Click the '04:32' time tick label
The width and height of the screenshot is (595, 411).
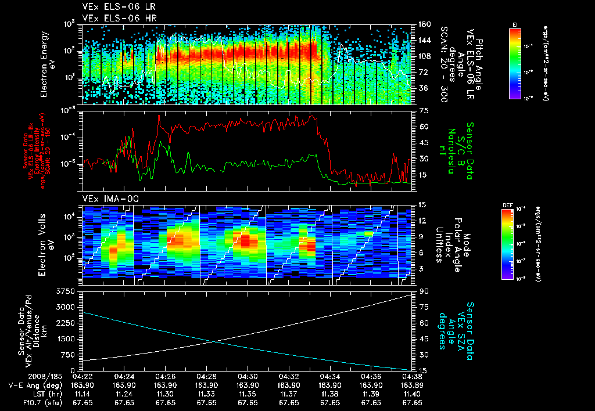point(289,377)
